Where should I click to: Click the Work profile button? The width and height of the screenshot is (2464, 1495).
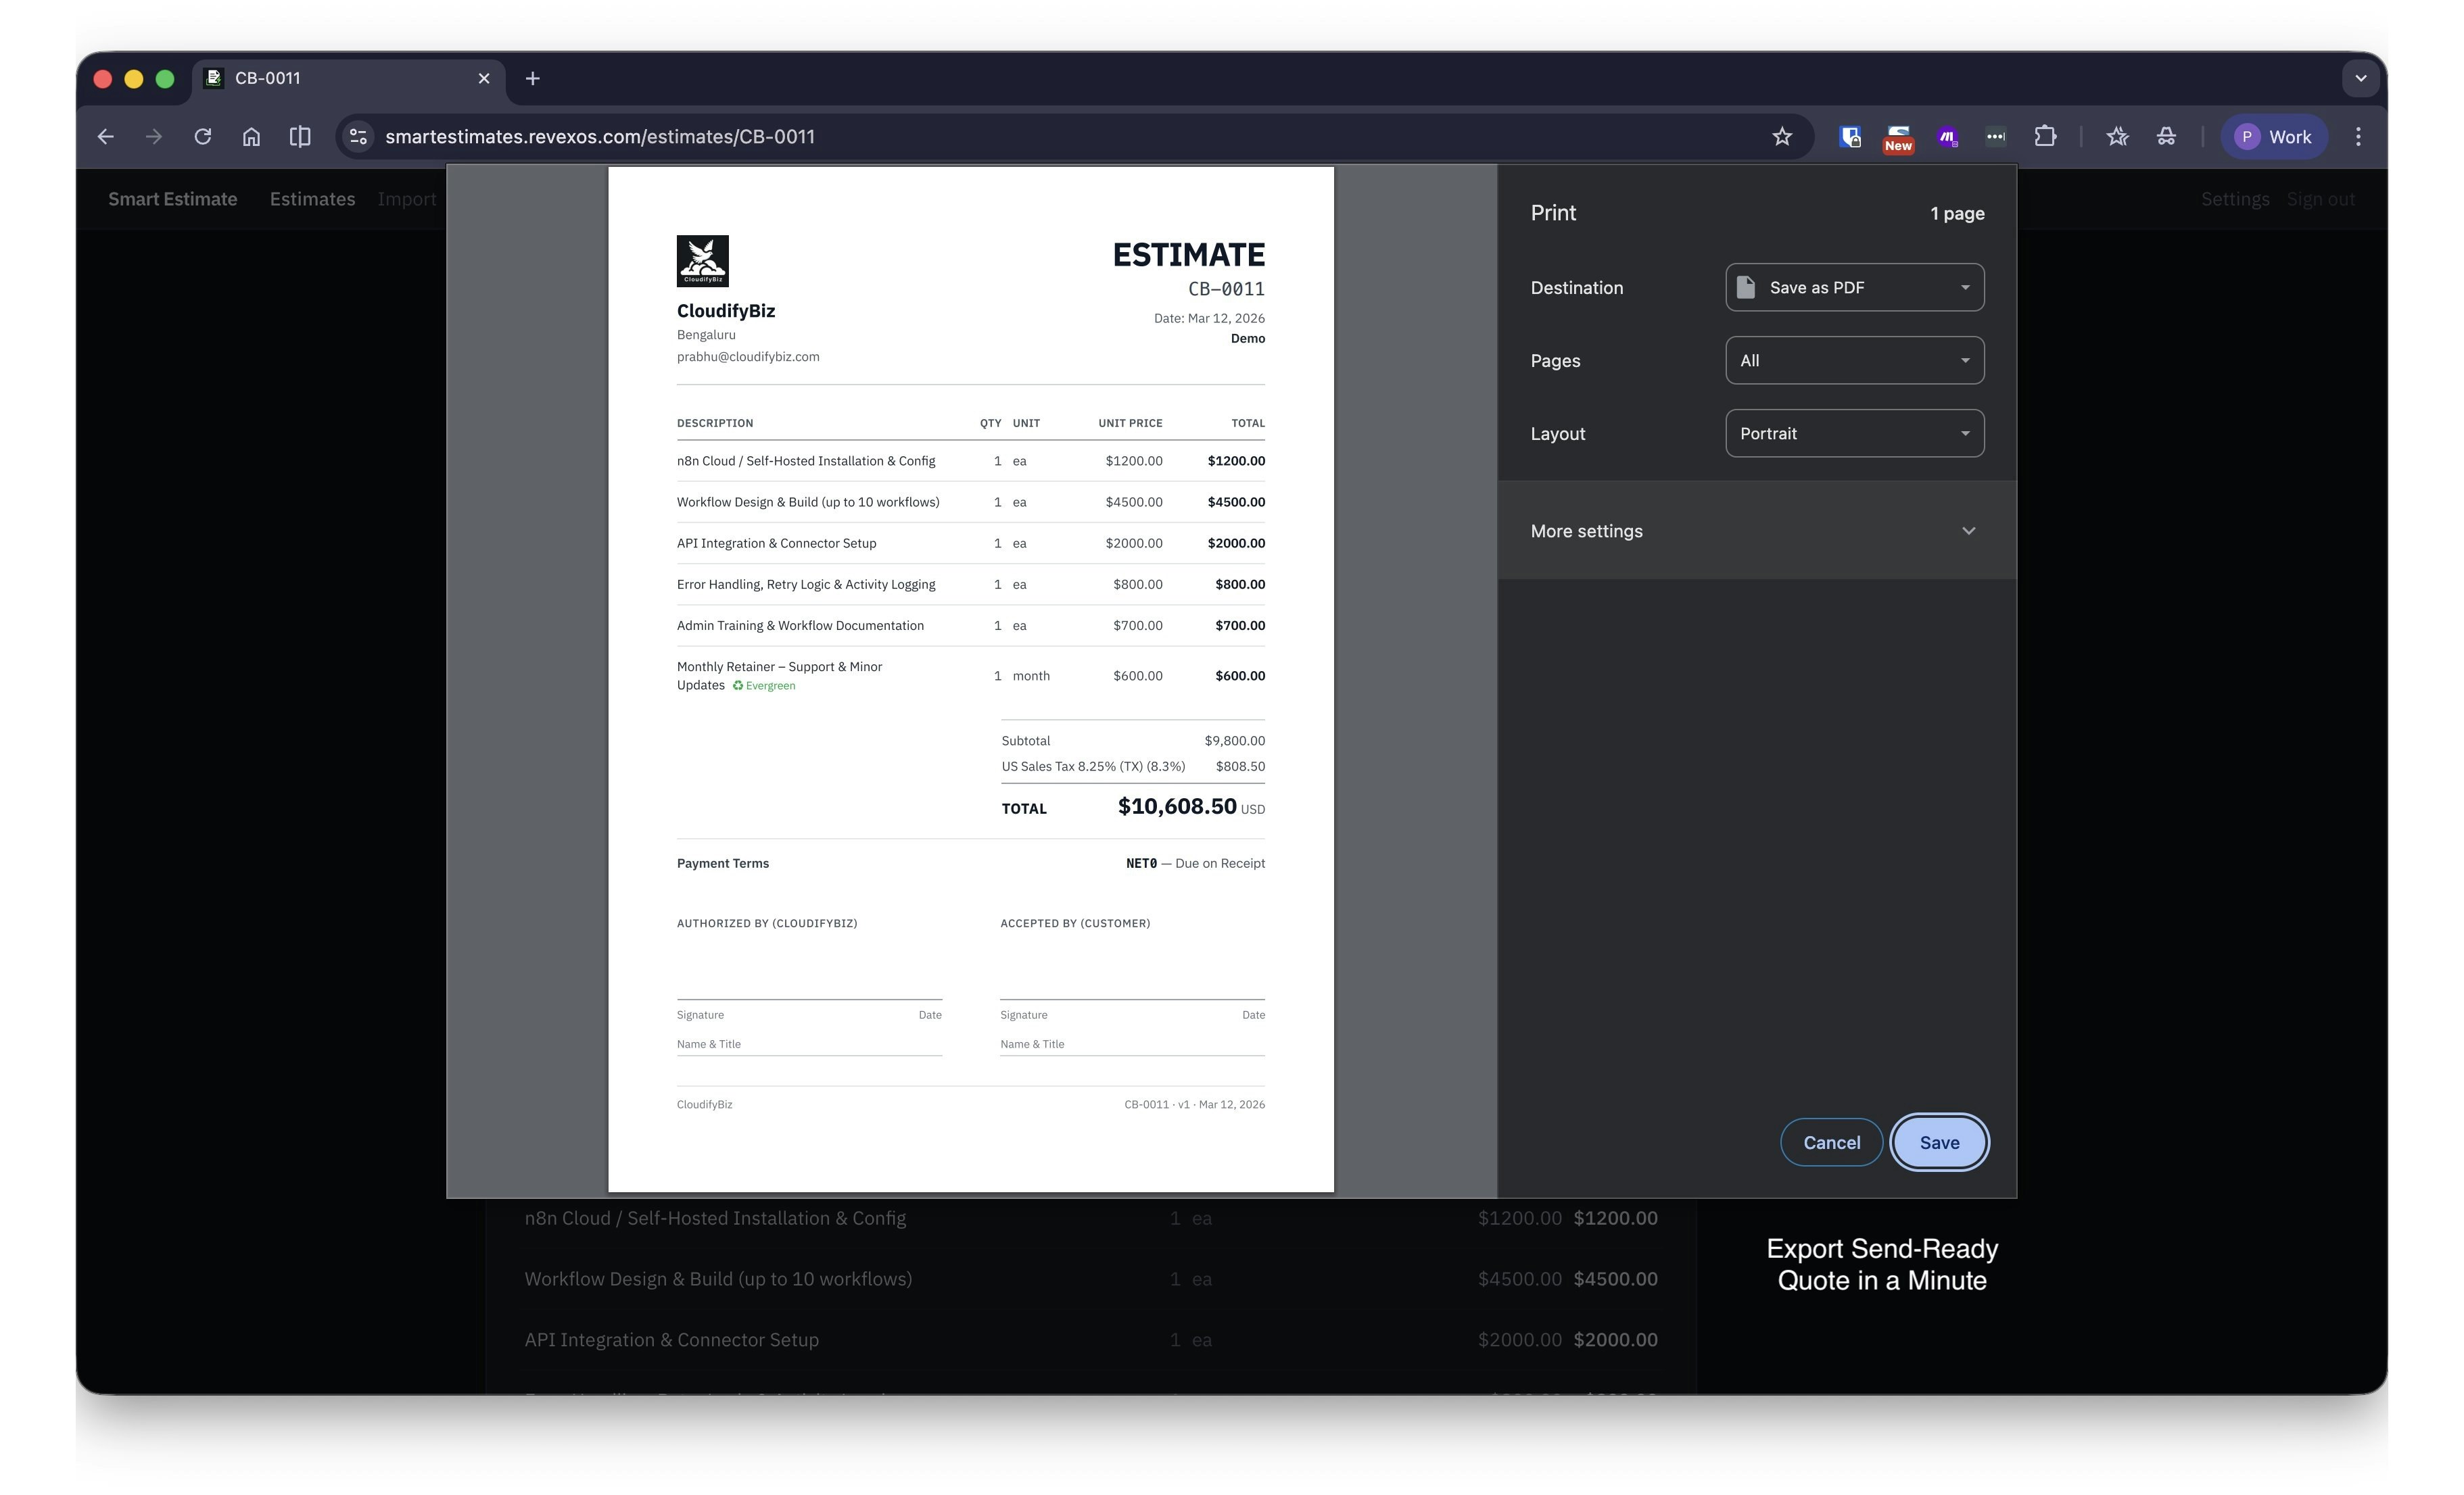(2274, 137)
